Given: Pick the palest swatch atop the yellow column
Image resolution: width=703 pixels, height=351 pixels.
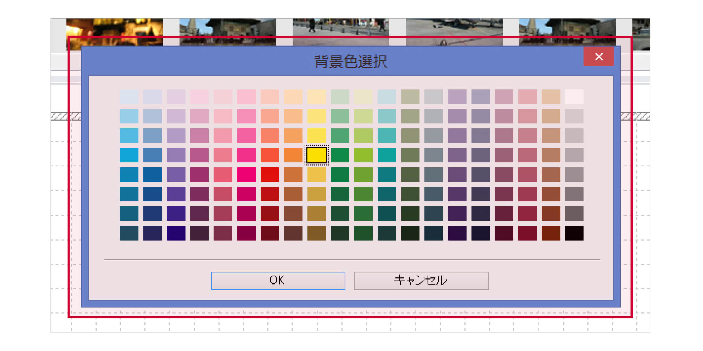Looking at the screenshot, I should (317, 97).
